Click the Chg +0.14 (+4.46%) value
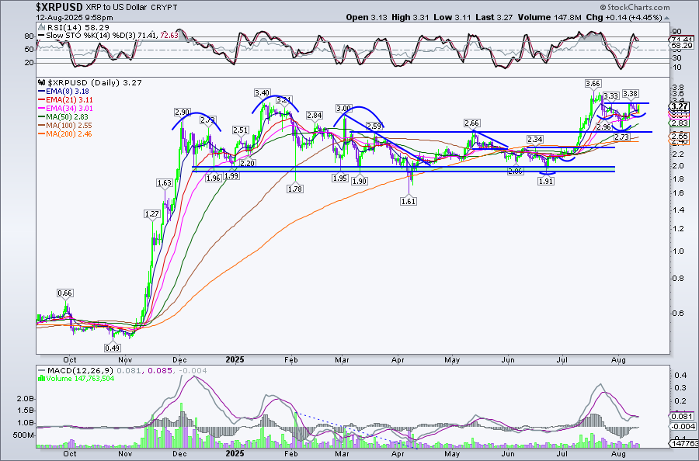The height and width of the screenshot is (461, 699). pos(624,17)
